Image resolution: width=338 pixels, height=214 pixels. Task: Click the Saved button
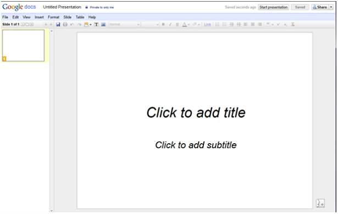click(x=300, y=7)
